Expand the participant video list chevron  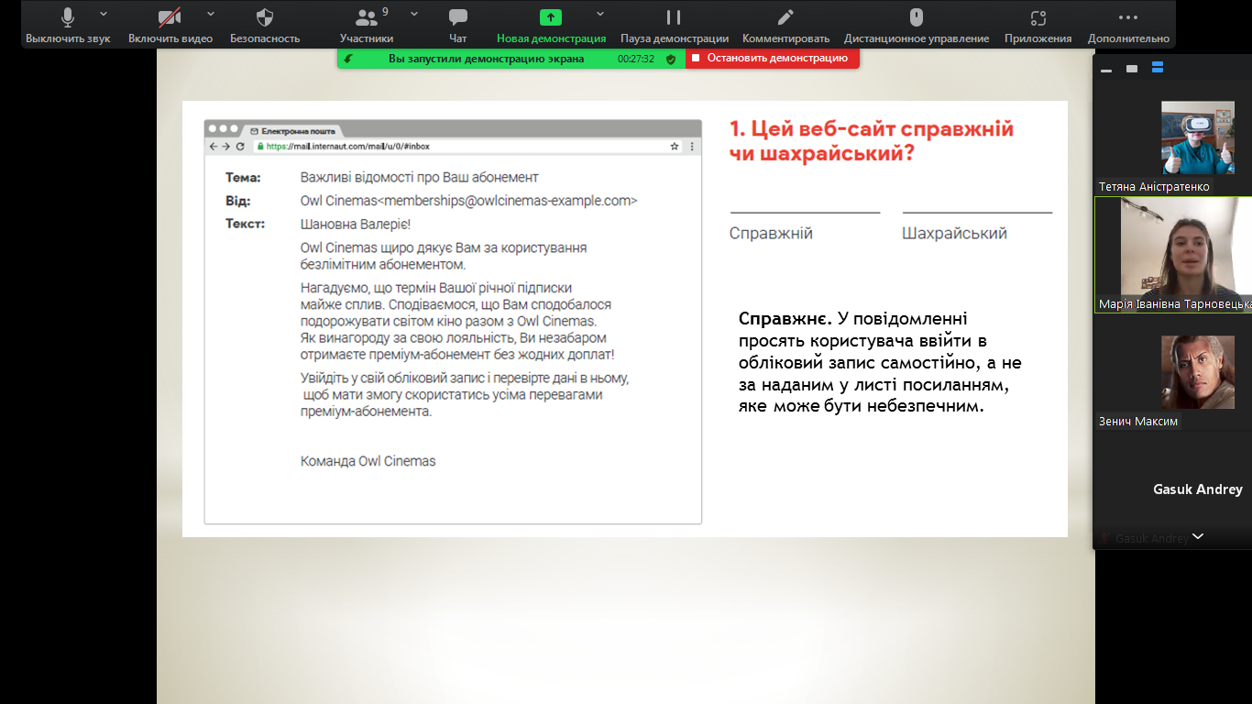click(1197, 537)
